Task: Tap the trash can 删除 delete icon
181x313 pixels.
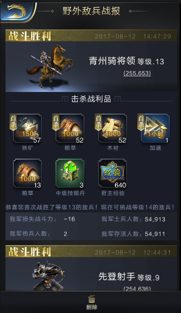Action: point(92,302)
